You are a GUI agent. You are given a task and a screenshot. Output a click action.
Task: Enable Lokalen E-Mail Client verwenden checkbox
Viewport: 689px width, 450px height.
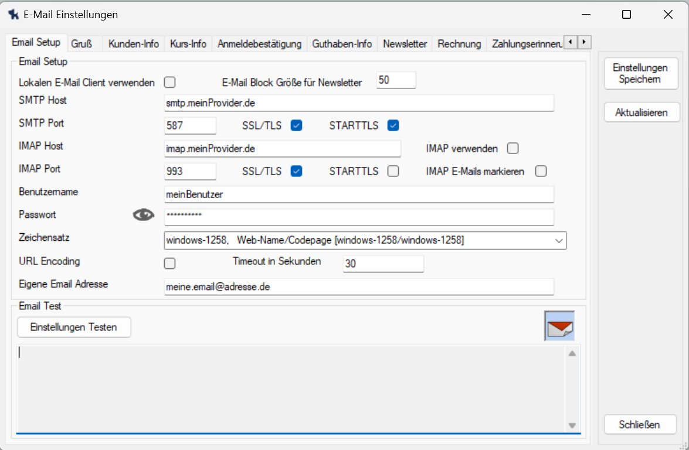pos(170,83)
